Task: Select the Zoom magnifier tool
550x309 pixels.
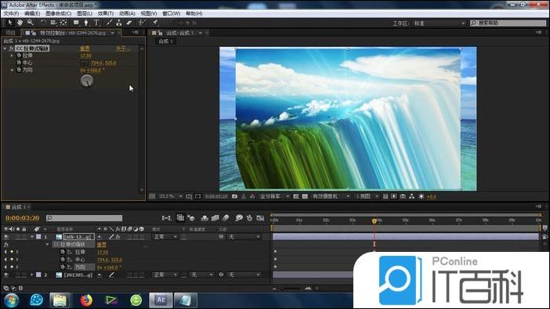Action: (x=31, y=23)
